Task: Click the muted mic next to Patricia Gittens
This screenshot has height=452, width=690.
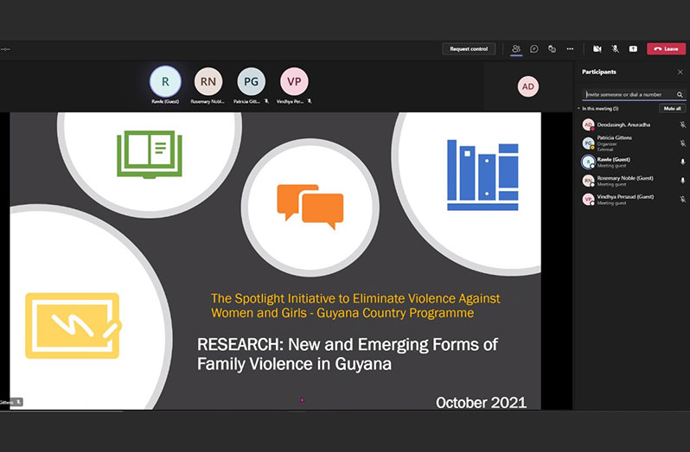Action: pos(682,143)
